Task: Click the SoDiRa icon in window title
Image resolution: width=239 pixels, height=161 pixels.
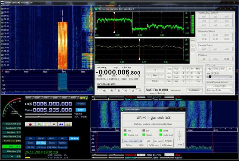Action: pyautogui.click(x=96, y=9)
